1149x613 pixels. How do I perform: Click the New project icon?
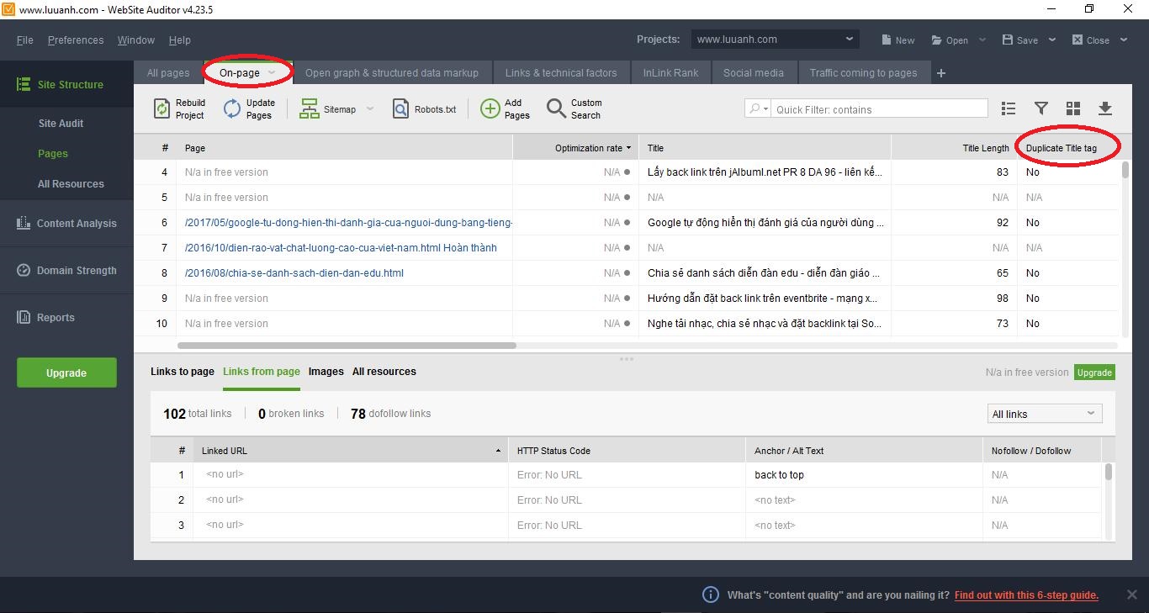point(887,40)
